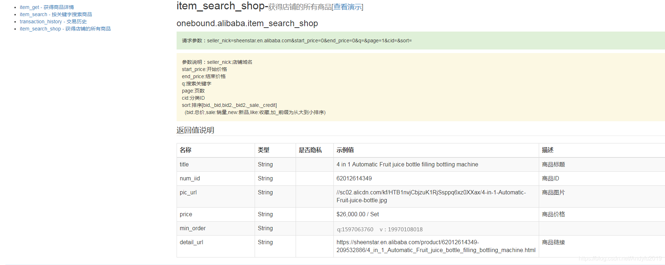The height and width of the screenshot is (265, 665).
Task: Click the q:1597063760 min_order example value
Action: click(380, 229)
